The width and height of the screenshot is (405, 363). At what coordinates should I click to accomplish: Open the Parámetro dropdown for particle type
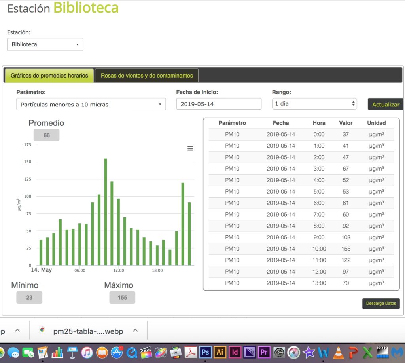[x=91, y=104]
